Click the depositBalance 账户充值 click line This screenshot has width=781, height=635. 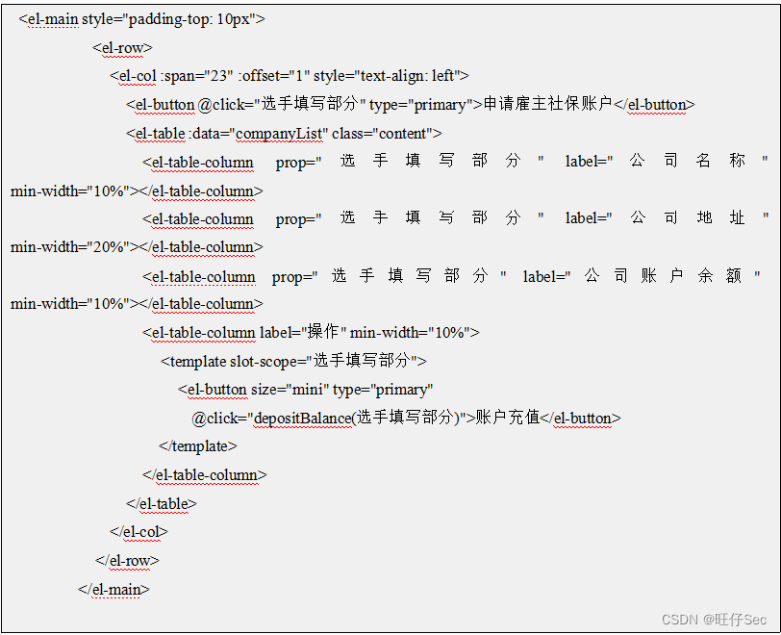tap(406, 418)
